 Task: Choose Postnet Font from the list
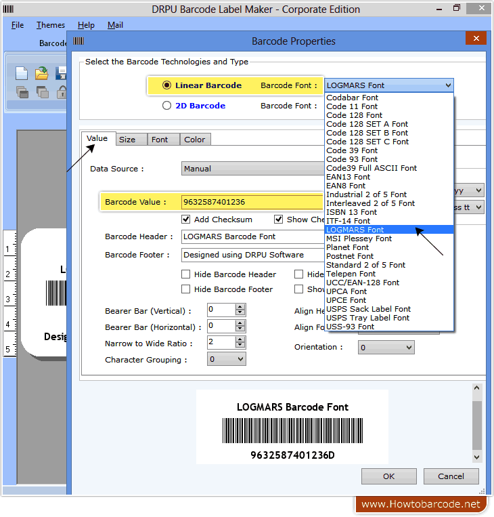tap(389, 256)
